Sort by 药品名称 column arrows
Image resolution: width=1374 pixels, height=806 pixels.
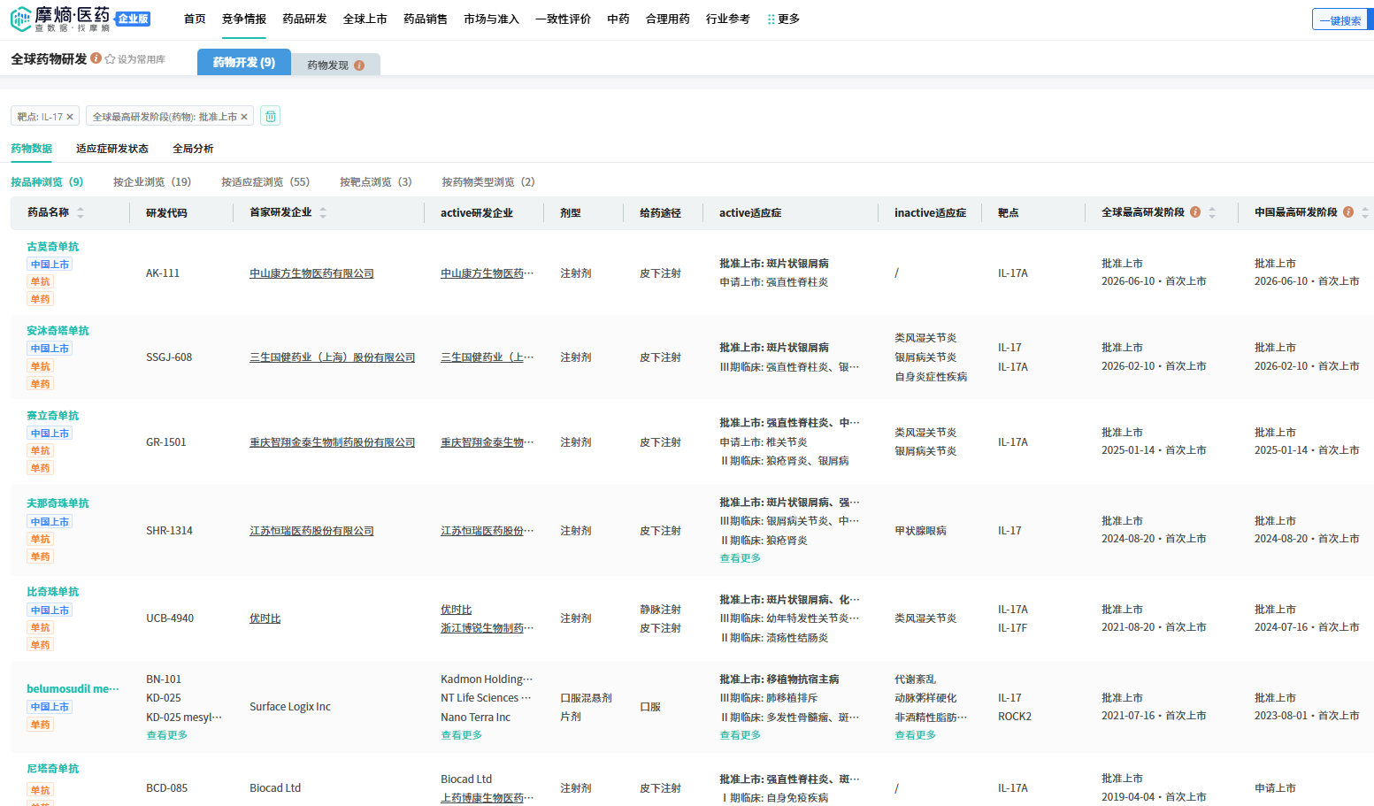pyautogui.click(x=81, y=212)
